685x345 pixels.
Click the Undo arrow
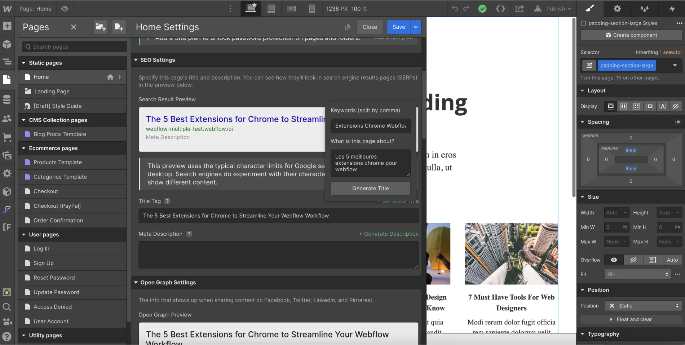pos(455,9)
